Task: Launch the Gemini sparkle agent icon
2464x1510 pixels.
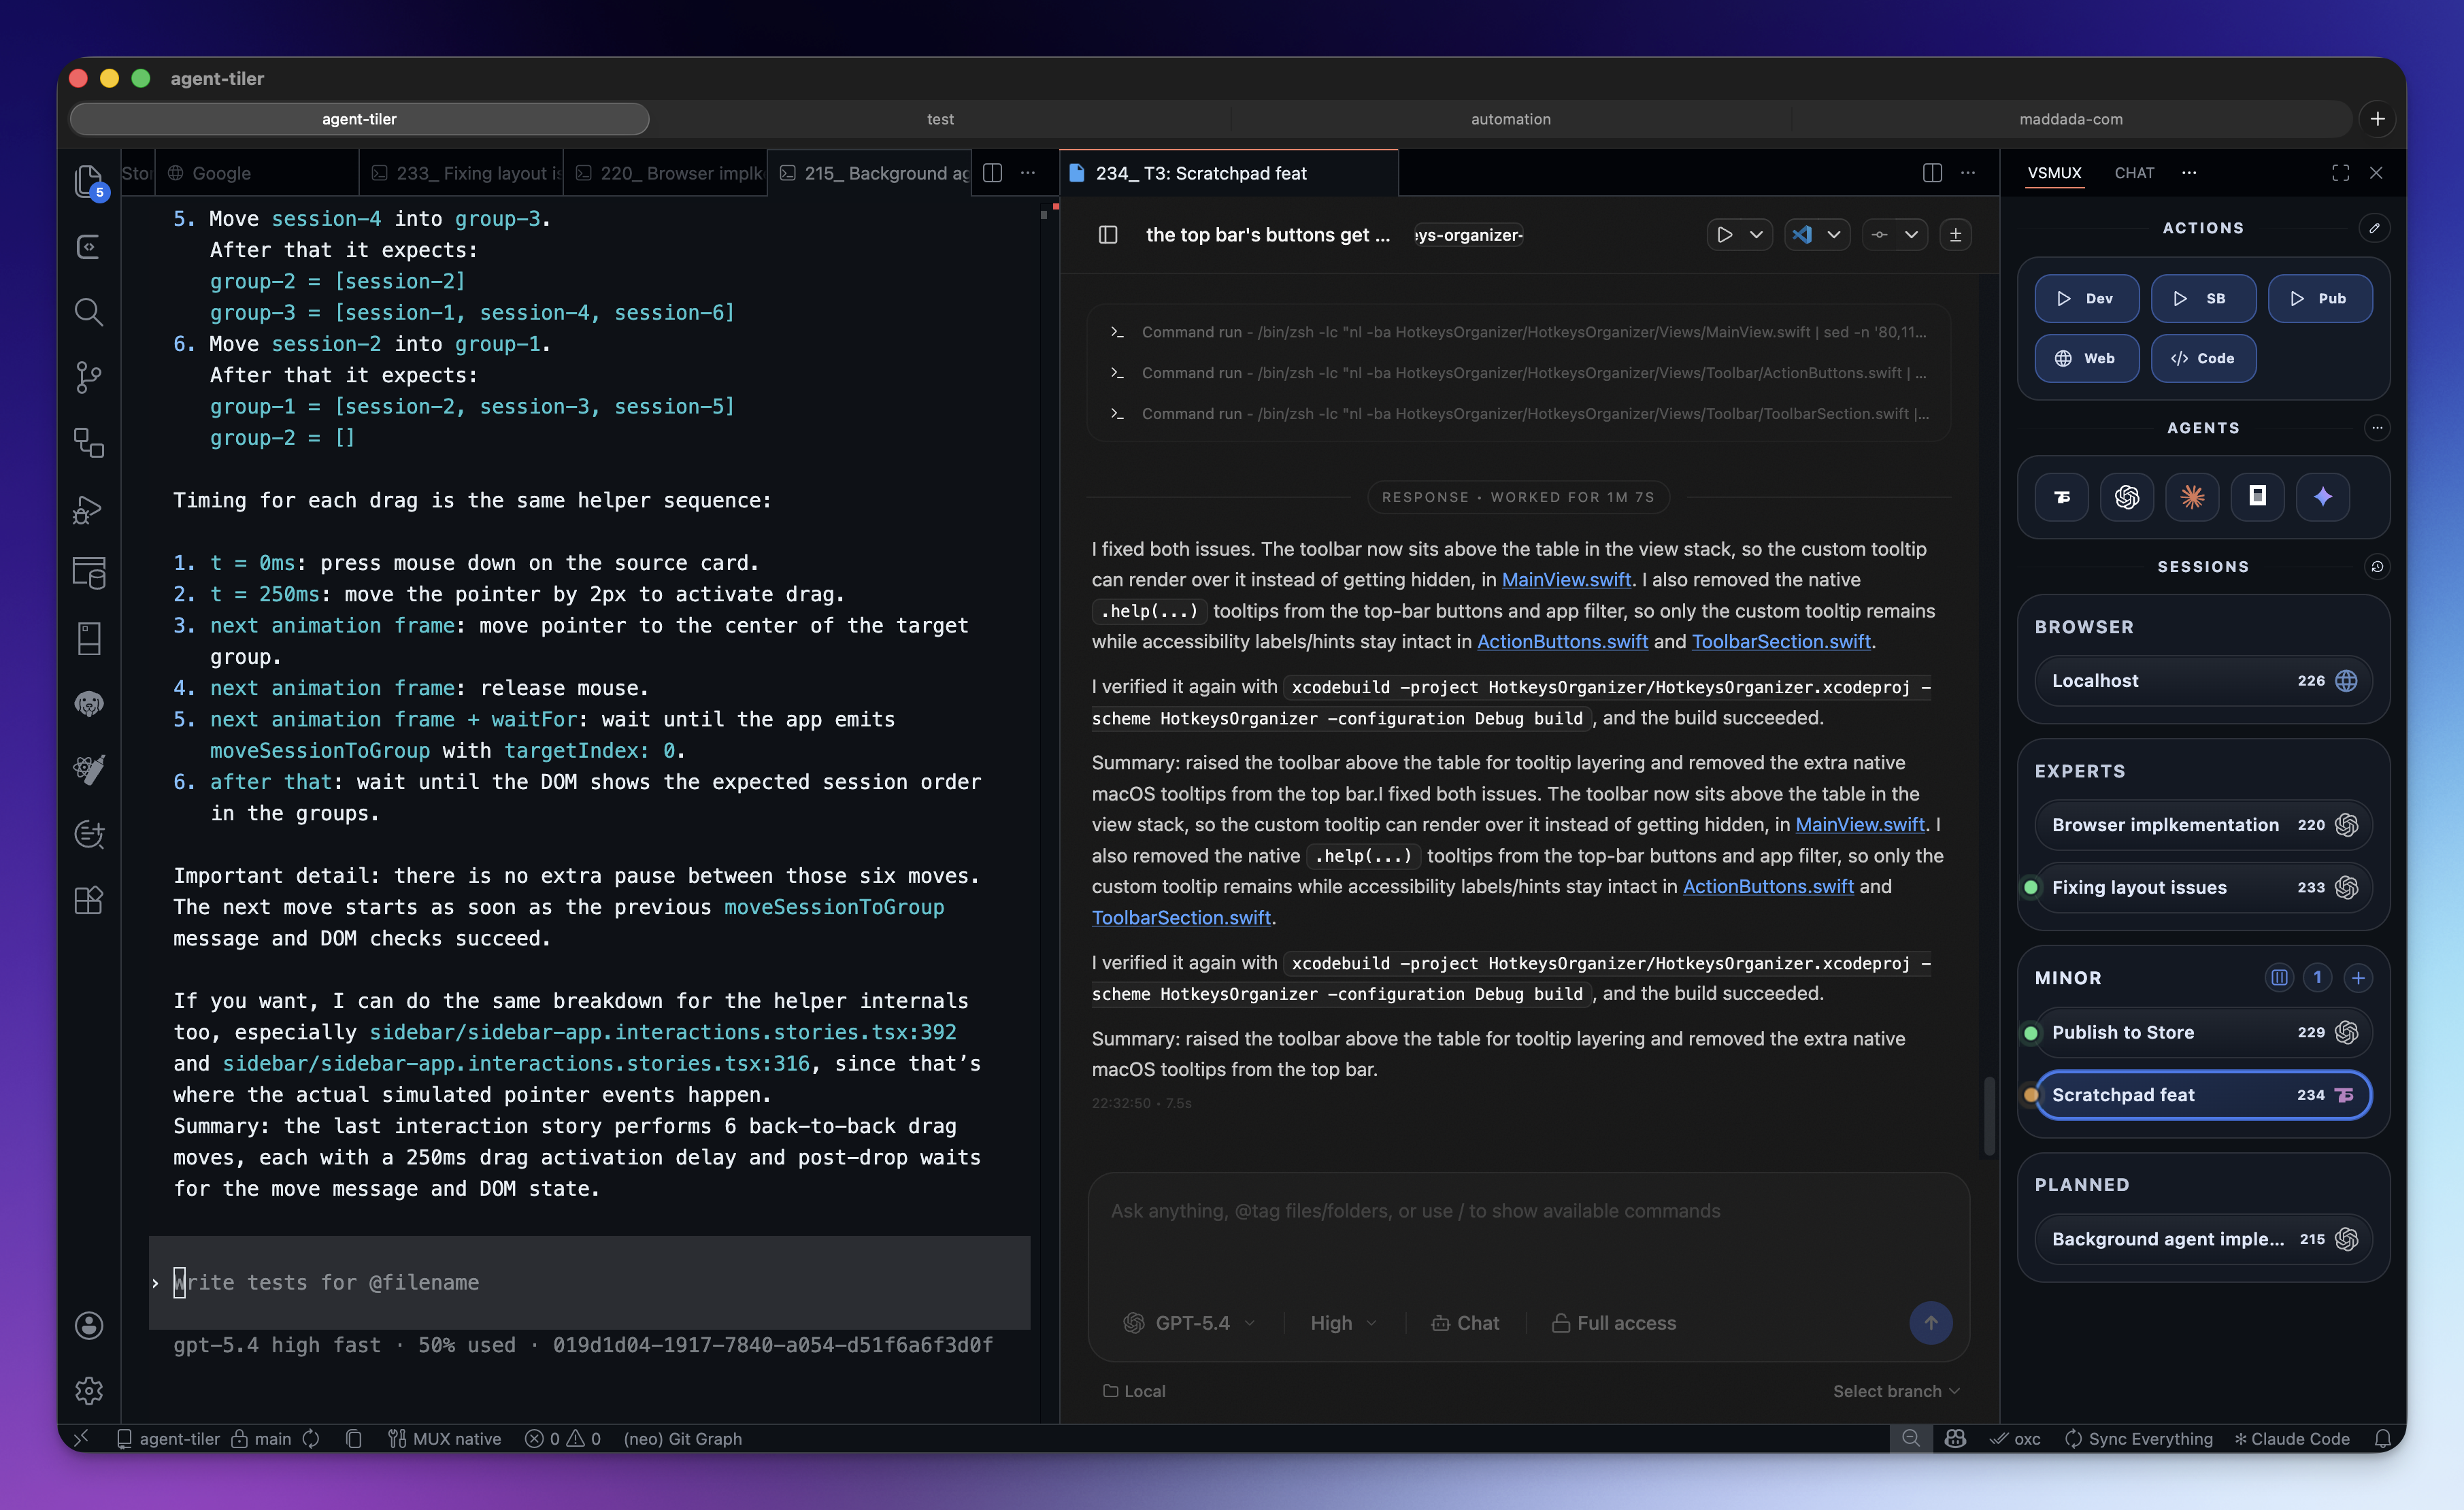Action: pyautogui.click(x=2323, y=497)
